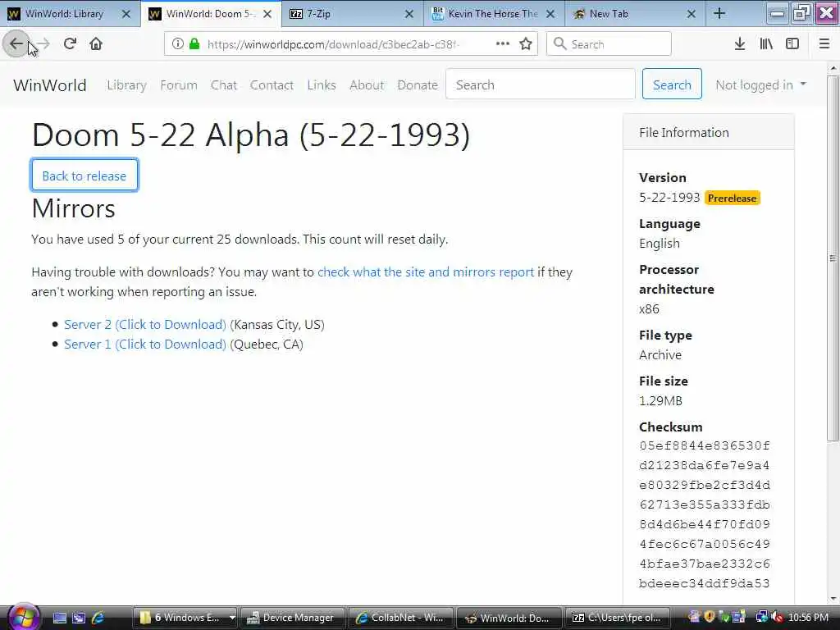Image resolution: width=840 pixels, height=630 pixels.
Task: Open the site and mirrors report link
Action: pos(426,272)
